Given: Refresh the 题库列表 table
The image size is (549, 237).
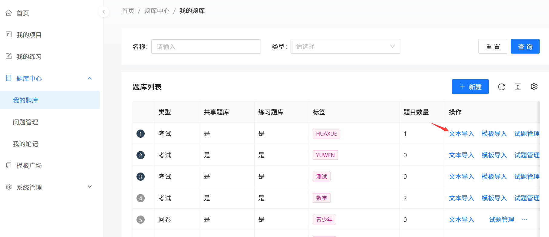Looking at the screenshot, I should coord(501,87).
